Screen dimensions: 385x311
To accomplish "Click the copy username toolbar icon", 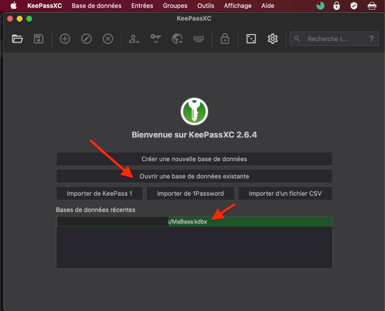I will click(134, 39).
